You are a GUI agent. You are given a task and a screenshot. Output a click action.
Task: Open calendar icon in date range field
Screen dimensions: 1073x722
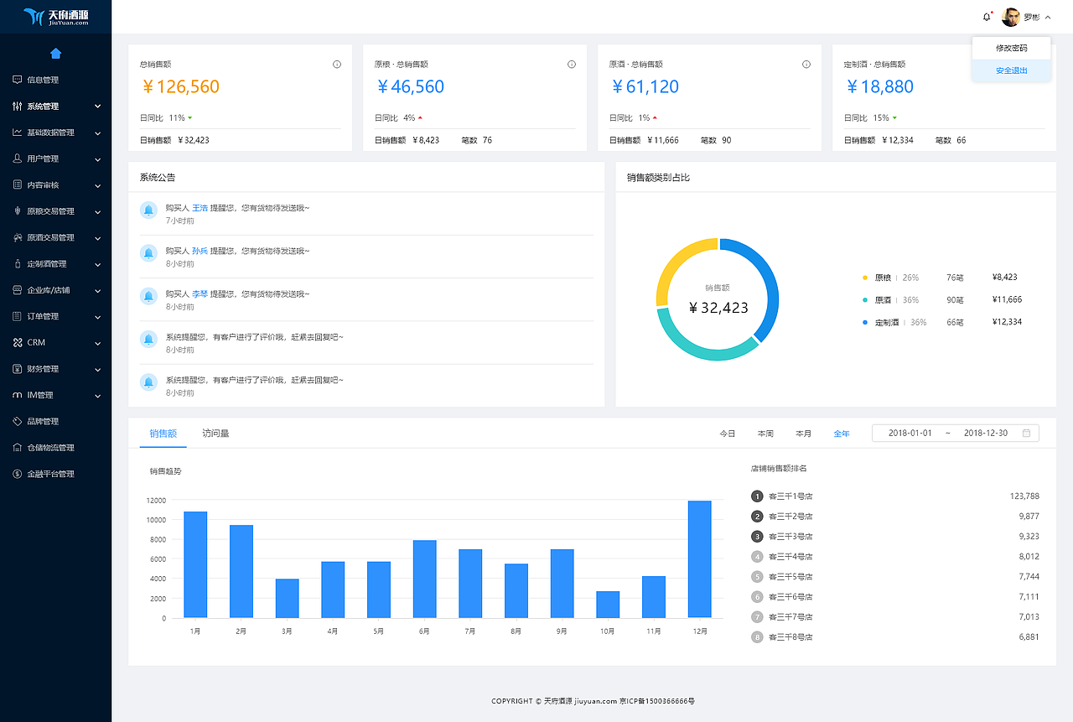tap(1026, 433)
